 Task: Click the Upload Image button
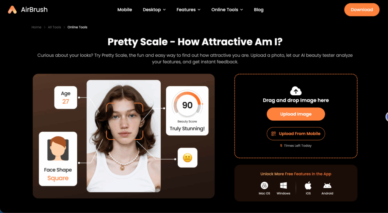click(296, 114)
